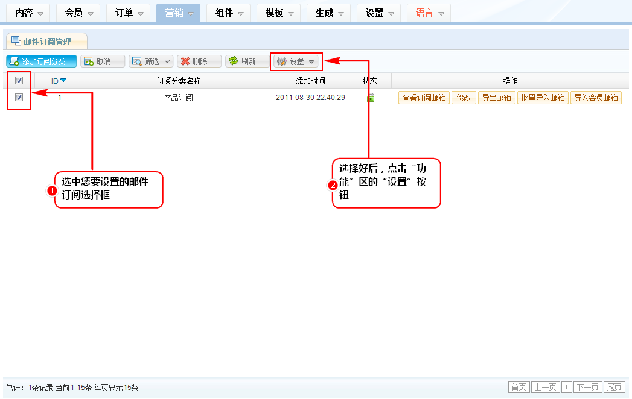Click the add subscription category icon button

click(x=14, y=61)
